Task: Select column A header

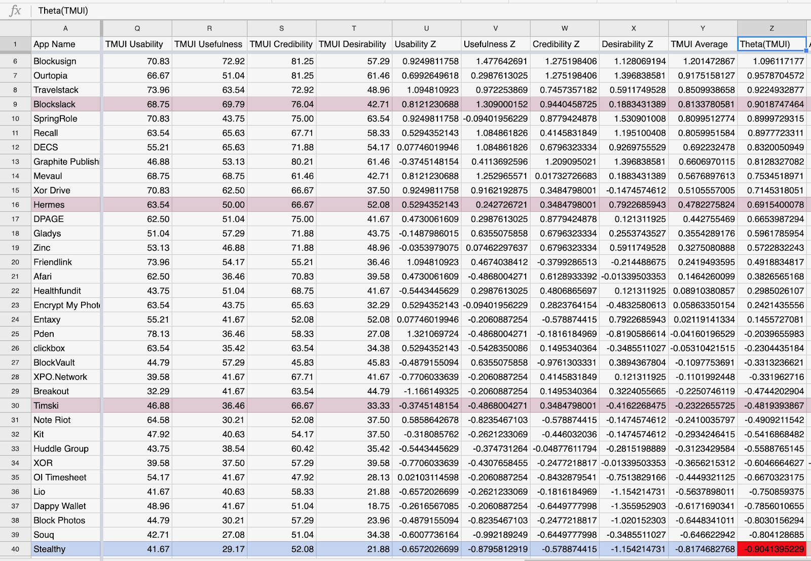Action: click(65, 28)
